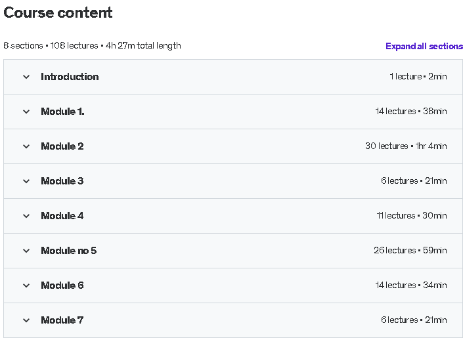
Task: Select the Module 2 section title
Action: pos(62,146)
